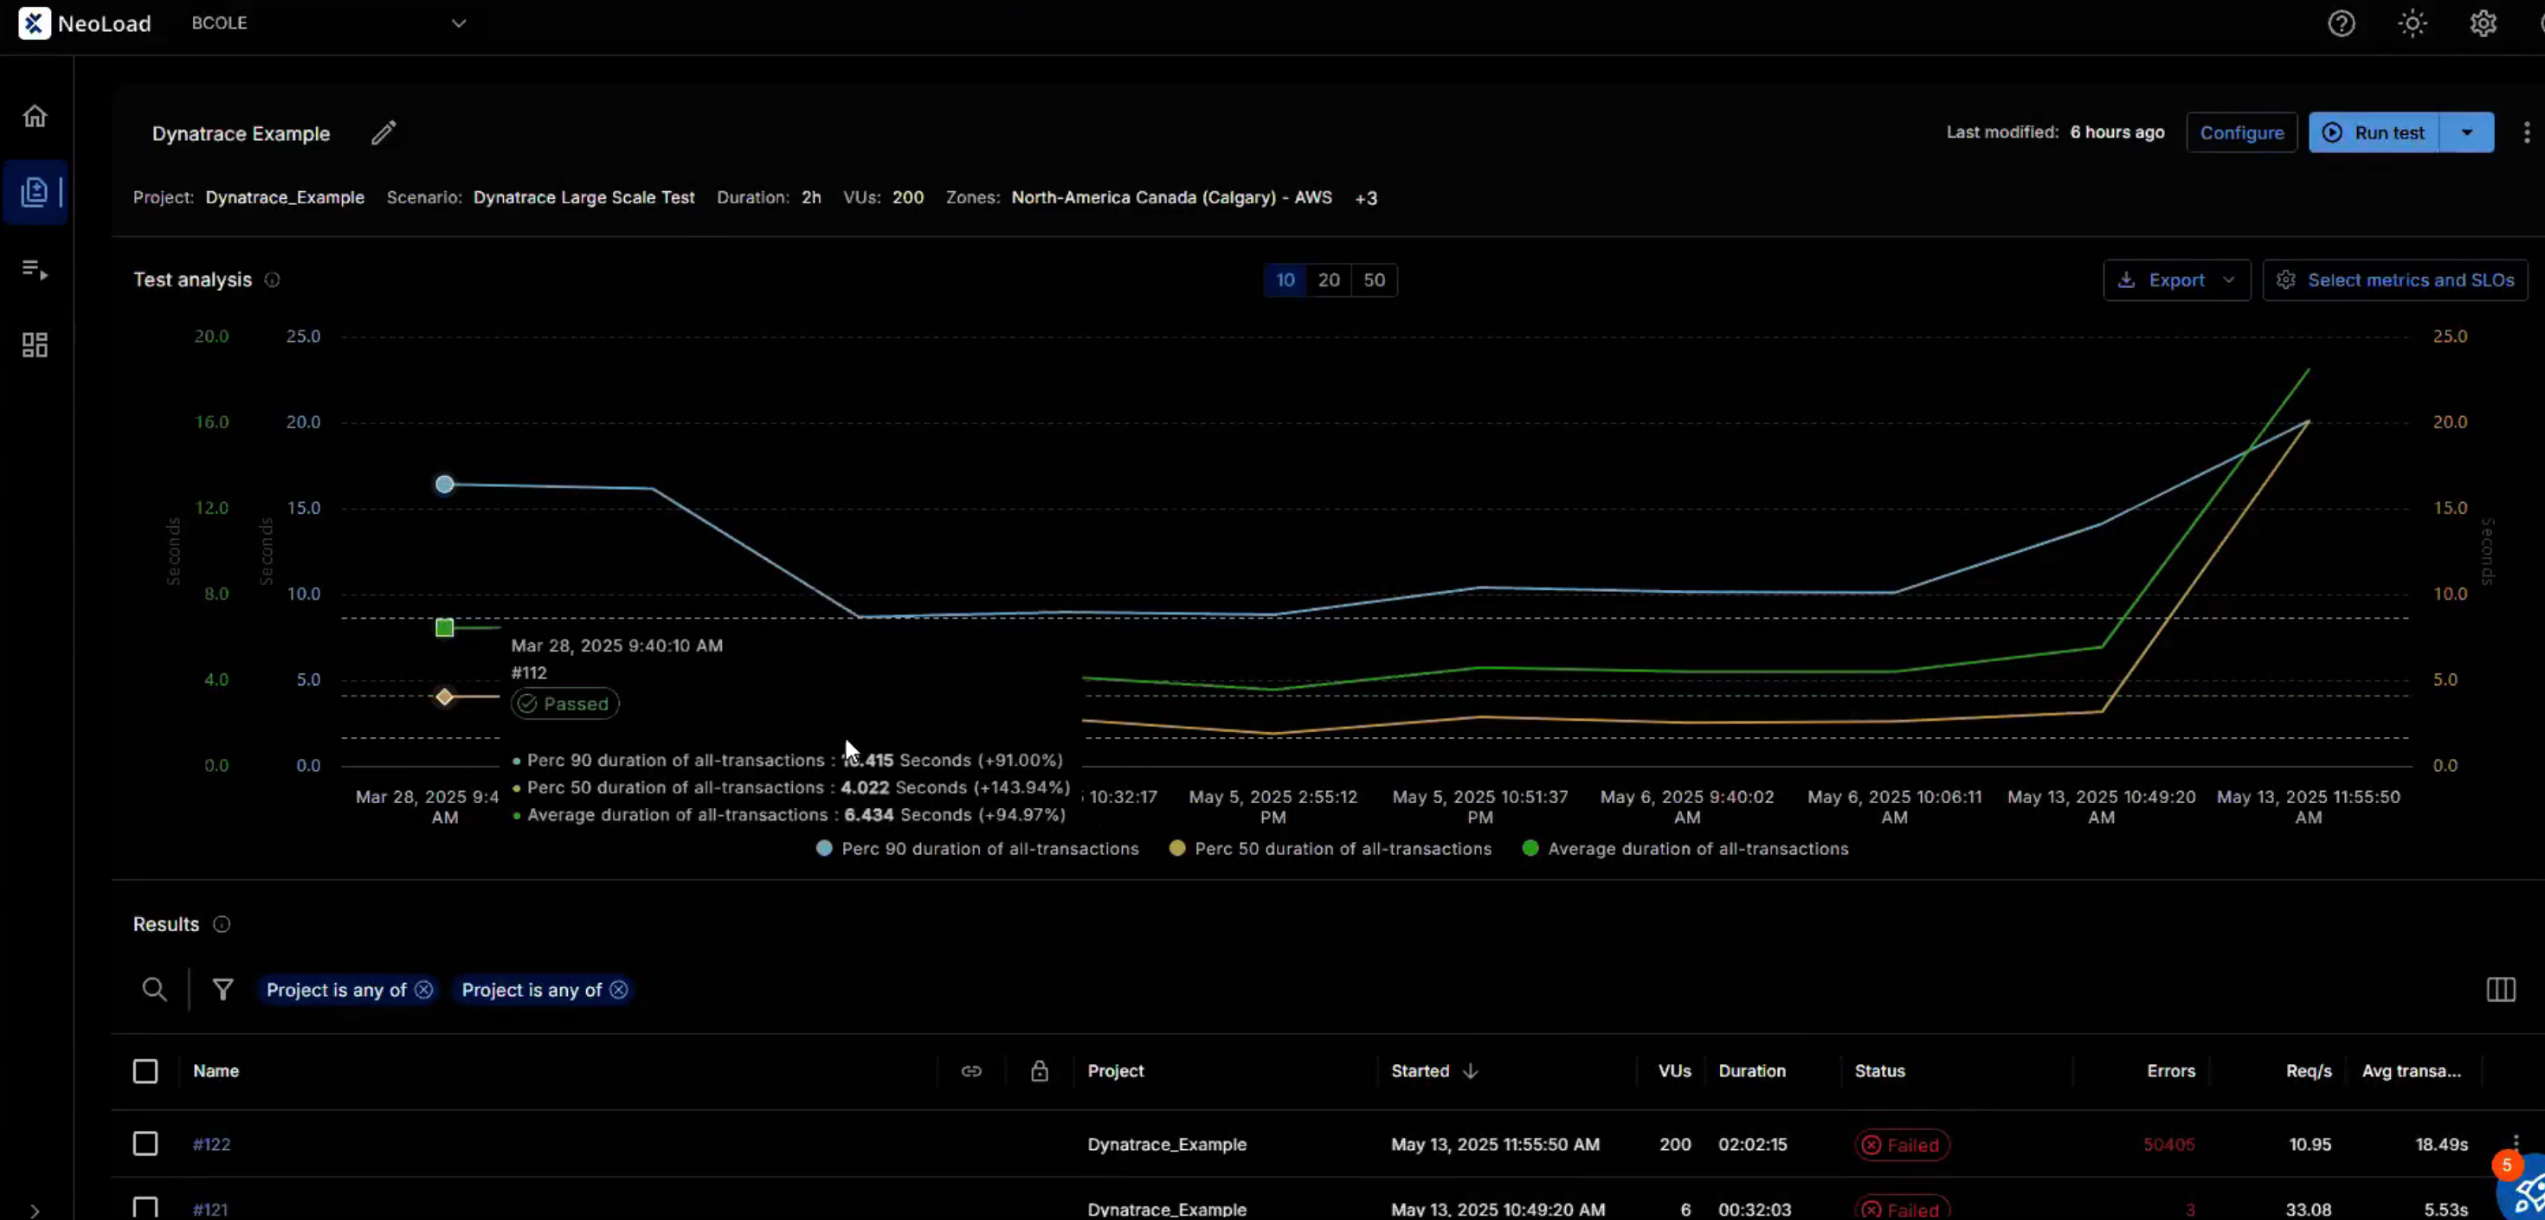Show Test analysis info tooltip icon
The image size is (2545, 1220).
point(272,280)
